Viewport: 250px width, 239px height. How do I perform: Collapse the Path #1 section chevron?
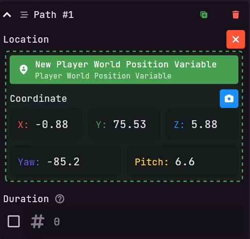tap(7, 15)
